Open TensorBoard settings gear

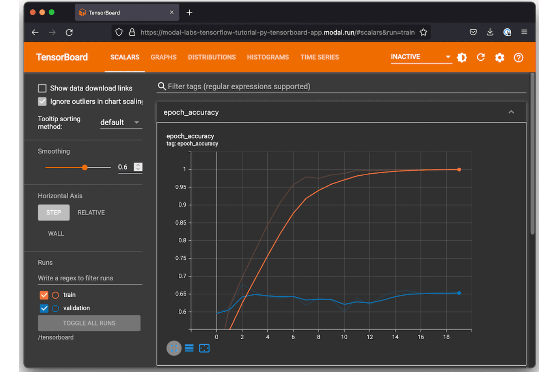coord(500,57)
